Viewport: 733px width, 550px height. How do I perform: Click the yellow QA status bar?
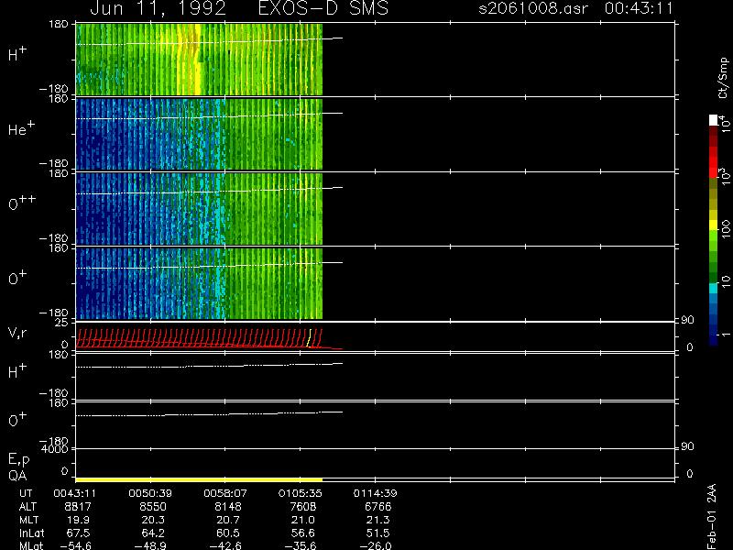[x=199, y=479]
